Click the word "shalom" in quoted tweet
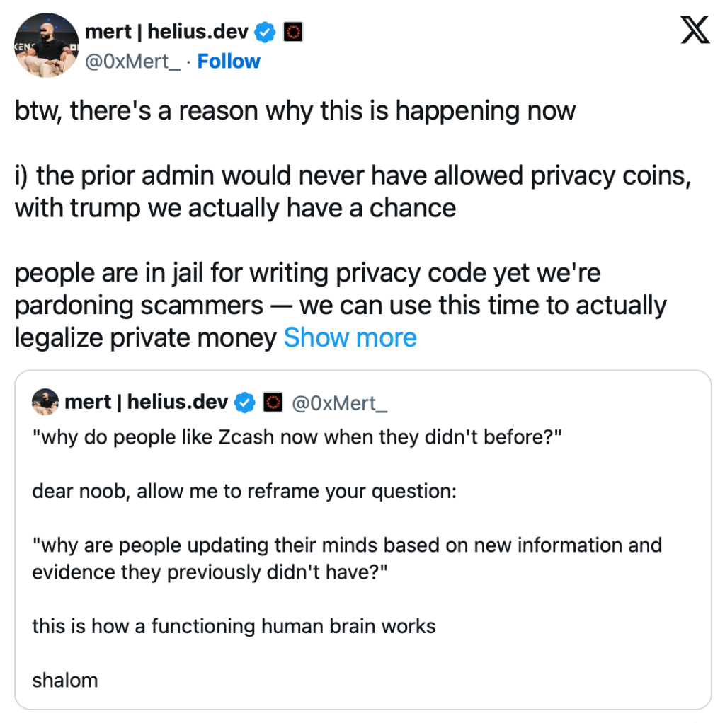This screenshot has width=725, height=723. point(65,681)
